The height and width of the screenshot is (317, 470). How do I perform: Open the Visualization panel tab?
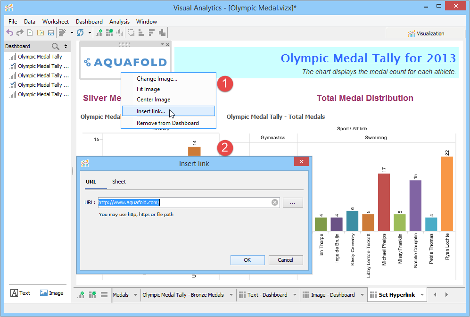[x=426, y=33]
